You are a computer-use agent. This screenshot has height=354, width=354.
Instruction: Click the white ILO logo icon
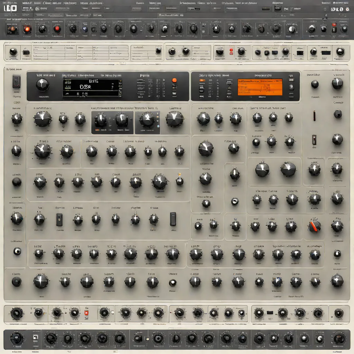pos(10,8)
